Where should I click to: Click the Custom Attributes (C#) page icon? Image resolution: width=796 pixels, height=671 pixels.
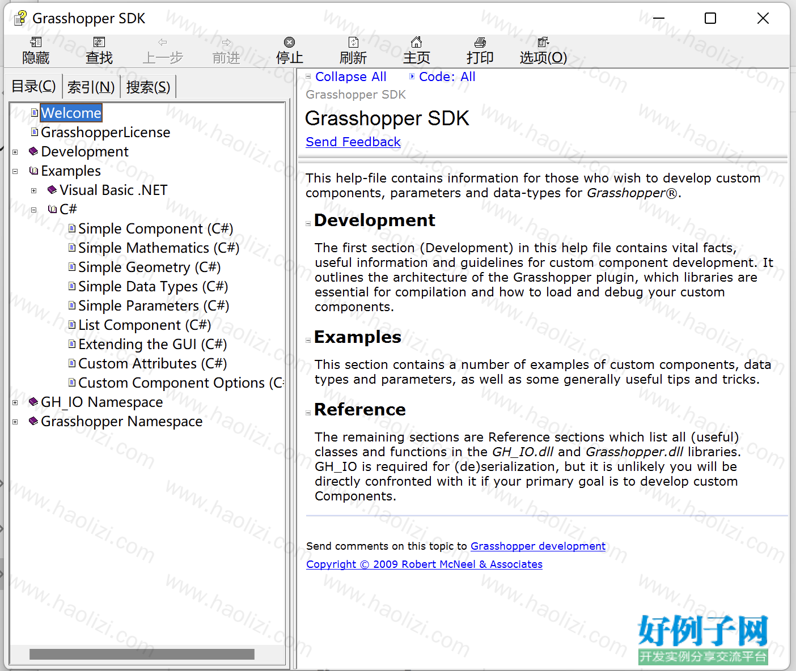click(x=72, y=363)
